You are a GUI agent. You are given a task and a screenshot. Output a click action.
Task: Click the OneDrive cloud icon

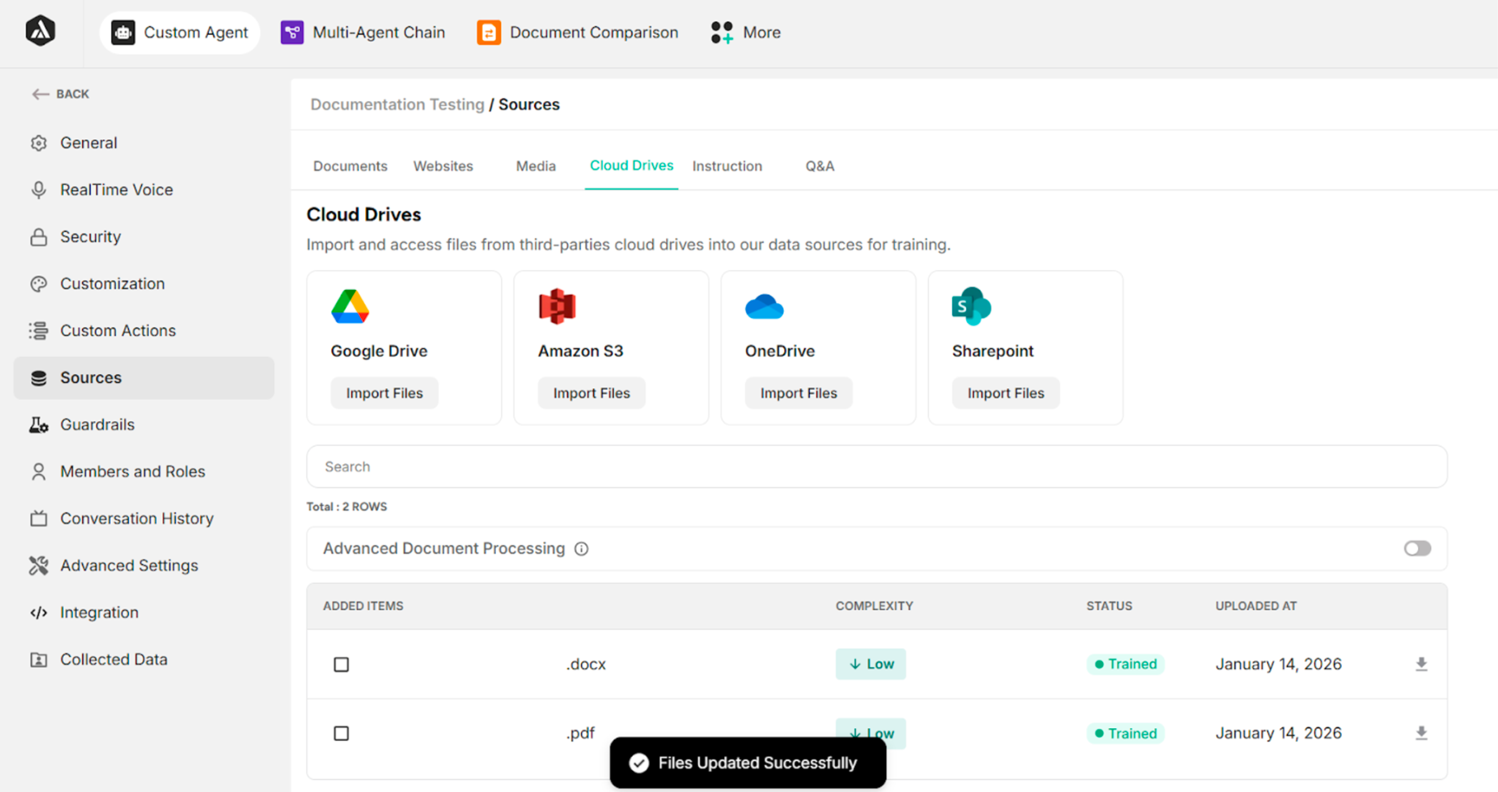click(764, 307)
